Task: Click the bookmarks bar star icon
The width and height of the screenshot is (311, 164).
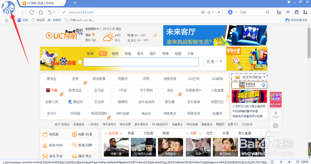Action: pyautogui.click(x=7, y=20)
